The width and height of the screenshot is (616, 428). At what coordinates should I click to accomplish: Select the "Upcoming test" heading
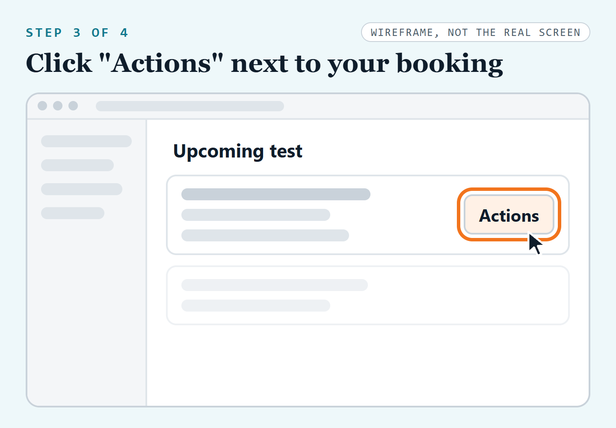[x=238, y=152]
